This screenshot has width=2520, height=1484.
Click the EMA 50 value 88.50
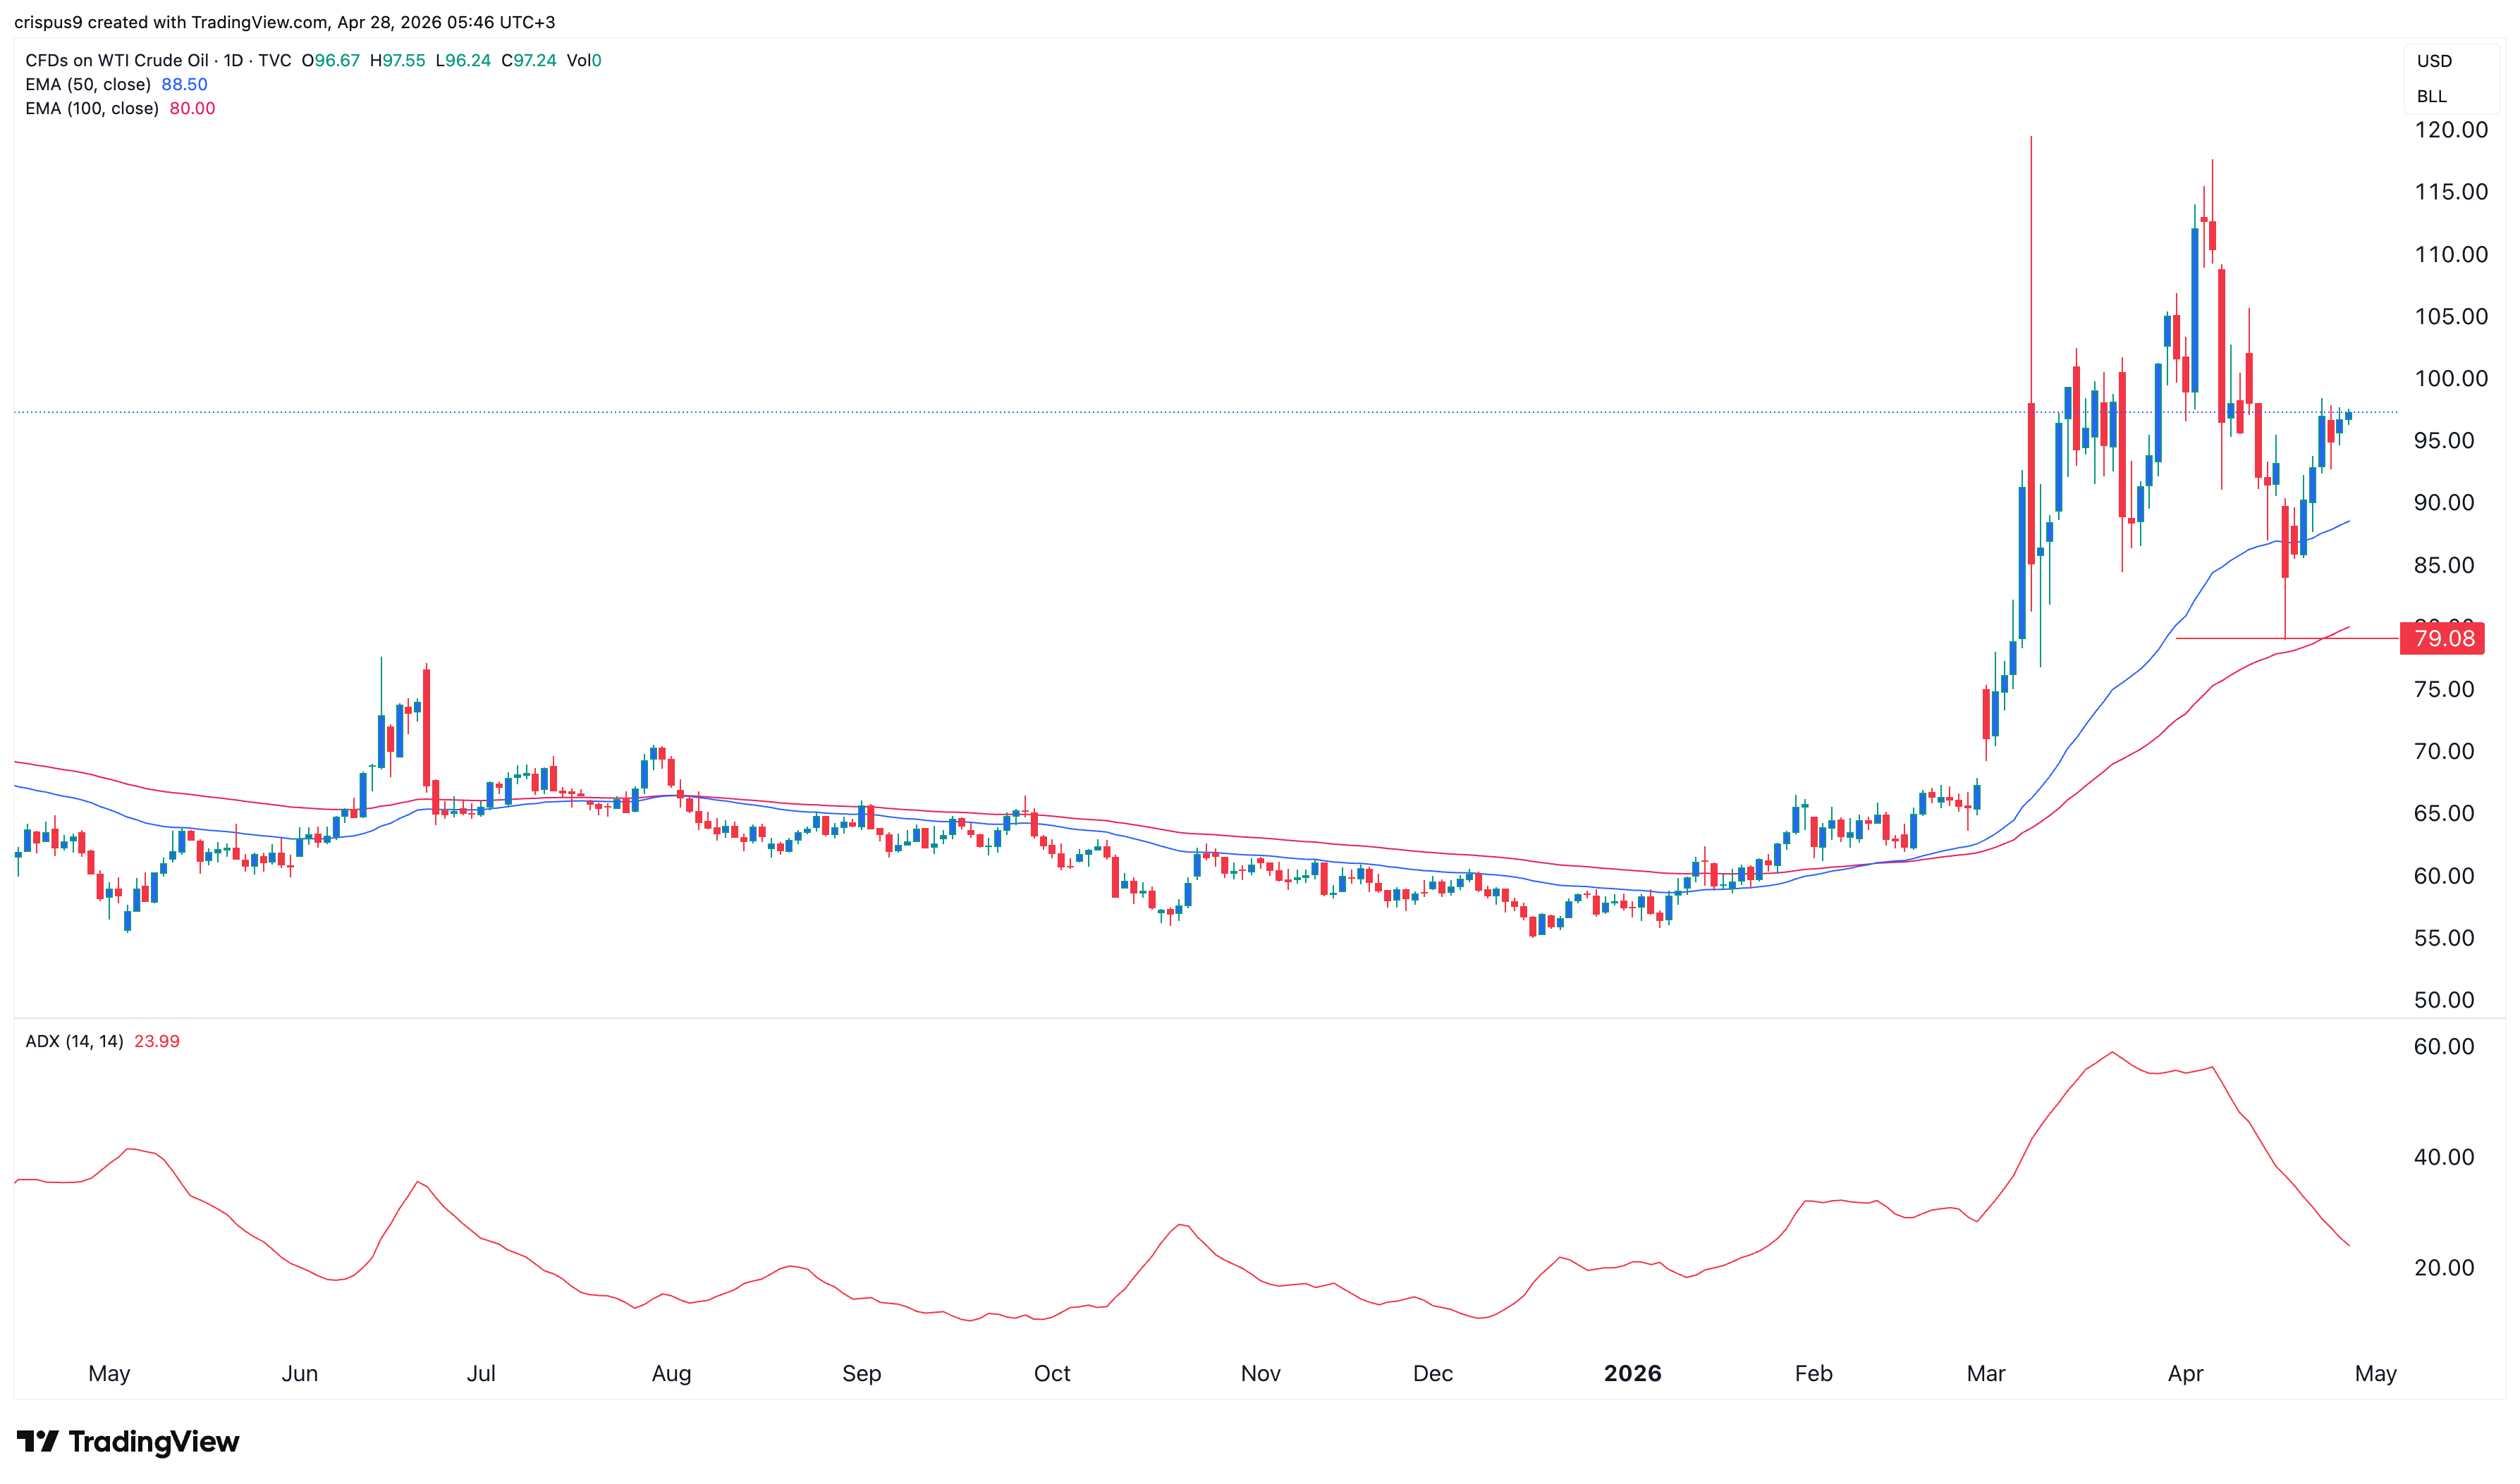[x=184, y=84]
